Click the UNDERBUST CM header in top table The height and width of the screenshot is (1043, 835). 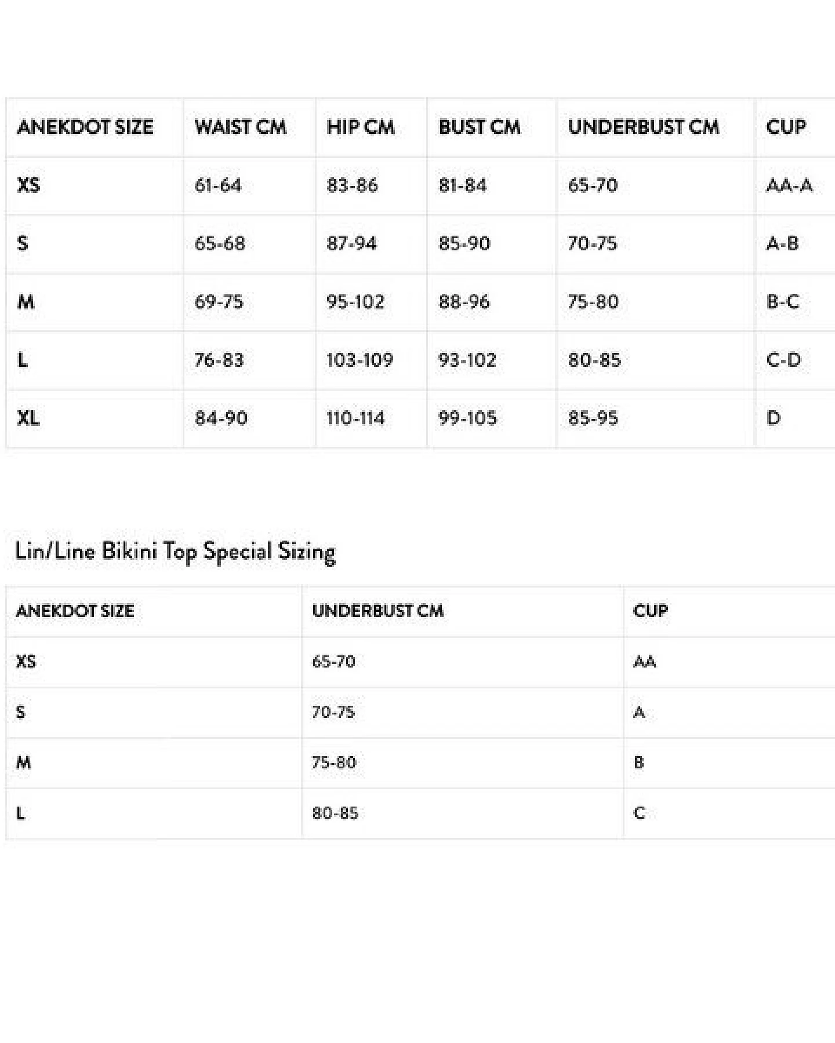coord(644,127)
